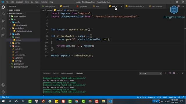This screenshot has height=104, width=186.
Task: Open the Manage gear icon
Action: pos(3,92)
